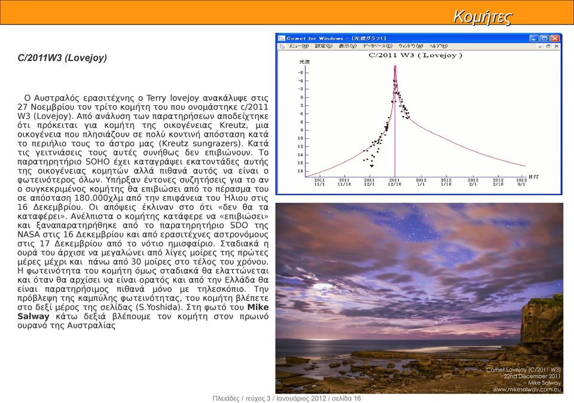Click the document icon left of メニュー menu

(282, 46)
